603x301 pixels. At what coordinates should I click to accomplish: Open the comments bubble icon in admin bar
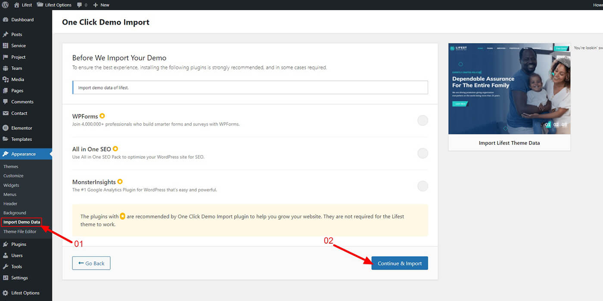click(x=79, y=5)
